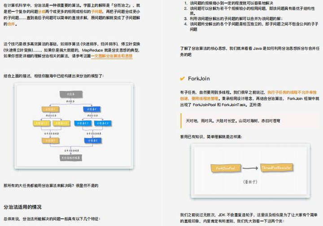Click the line 套用已有知识，简单理解就是这样滴
Viewport: 323px width, 226px height.
211,137
